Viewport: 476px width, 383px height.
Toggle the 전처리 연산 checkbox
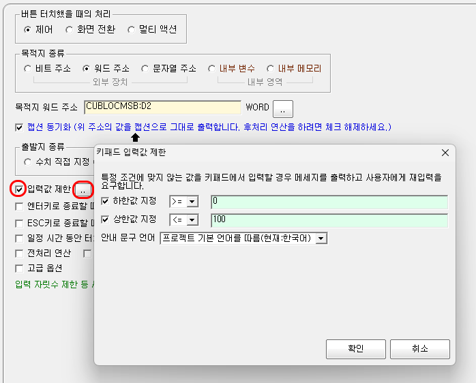(19, 254)
